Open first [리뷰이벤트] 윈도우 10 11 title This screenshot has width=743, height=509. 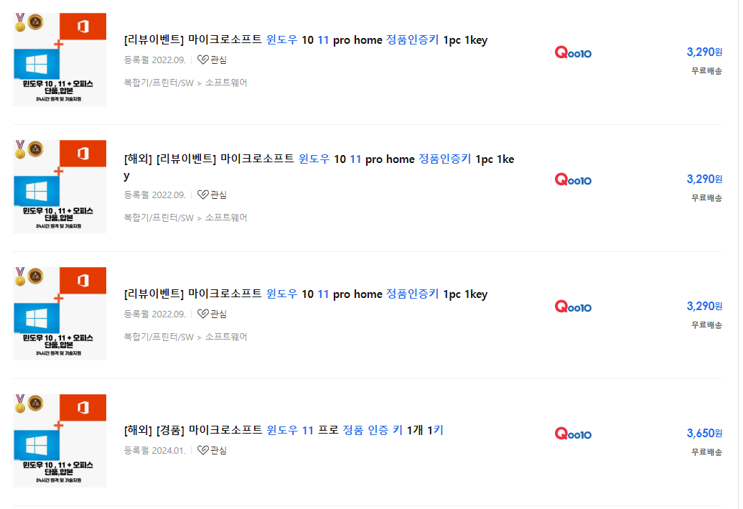[306, 39]
